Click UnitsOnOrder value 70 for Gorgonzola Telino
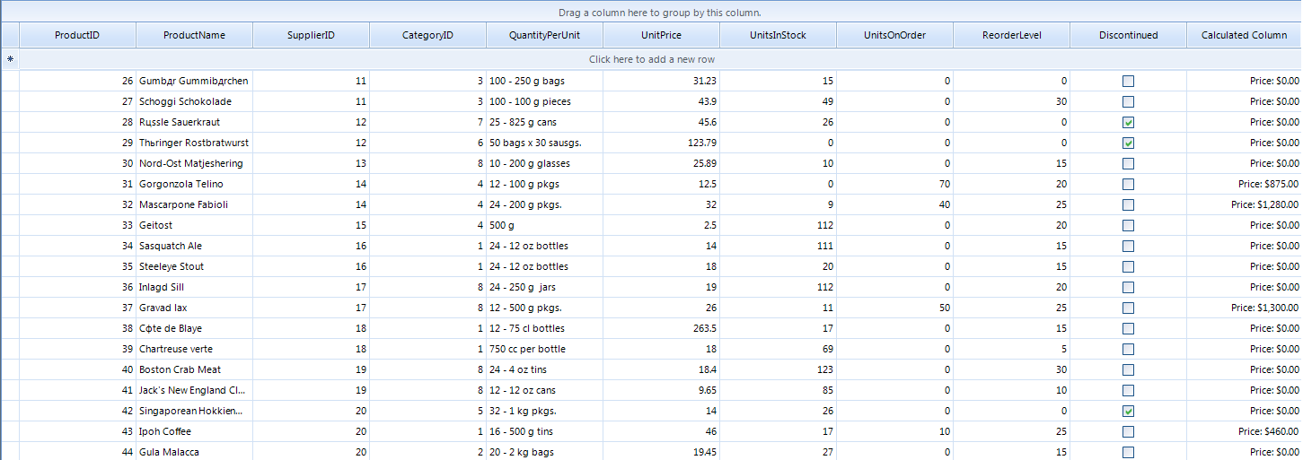This screenshot has height=460, width=1303. 894,184
